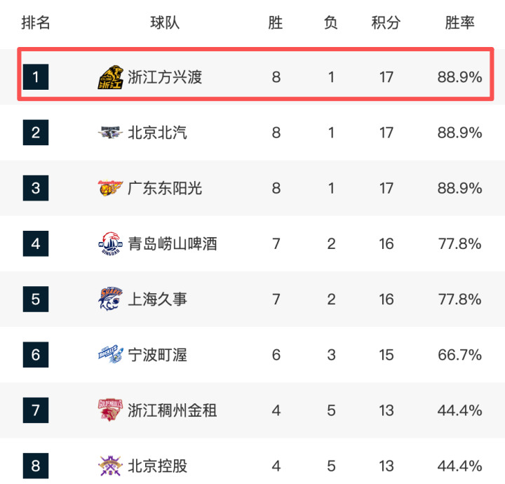Click the 球队 column header
Screen dimensions: 505x484
165,22
